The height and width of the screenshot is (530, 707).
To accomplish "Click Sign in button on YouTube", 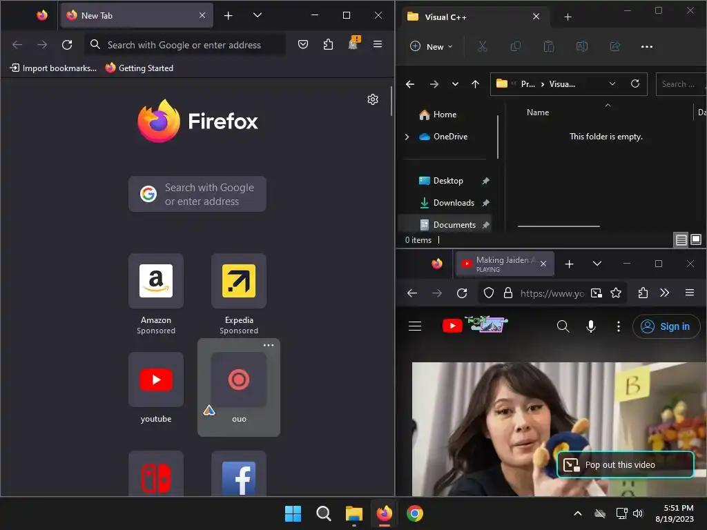I will click(x=666, y=326).
